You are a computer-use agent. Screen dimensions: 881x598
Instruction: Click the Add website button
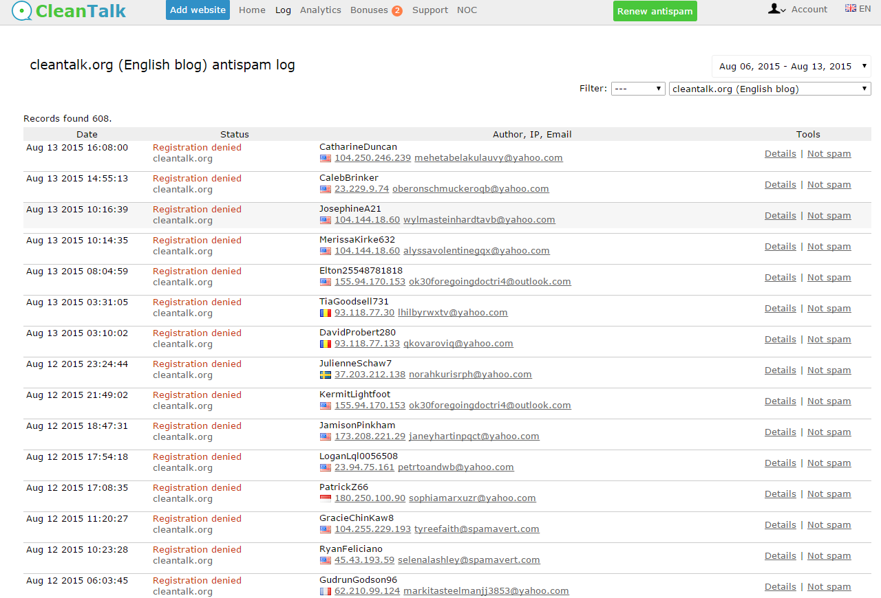click(x=198, y=10)
